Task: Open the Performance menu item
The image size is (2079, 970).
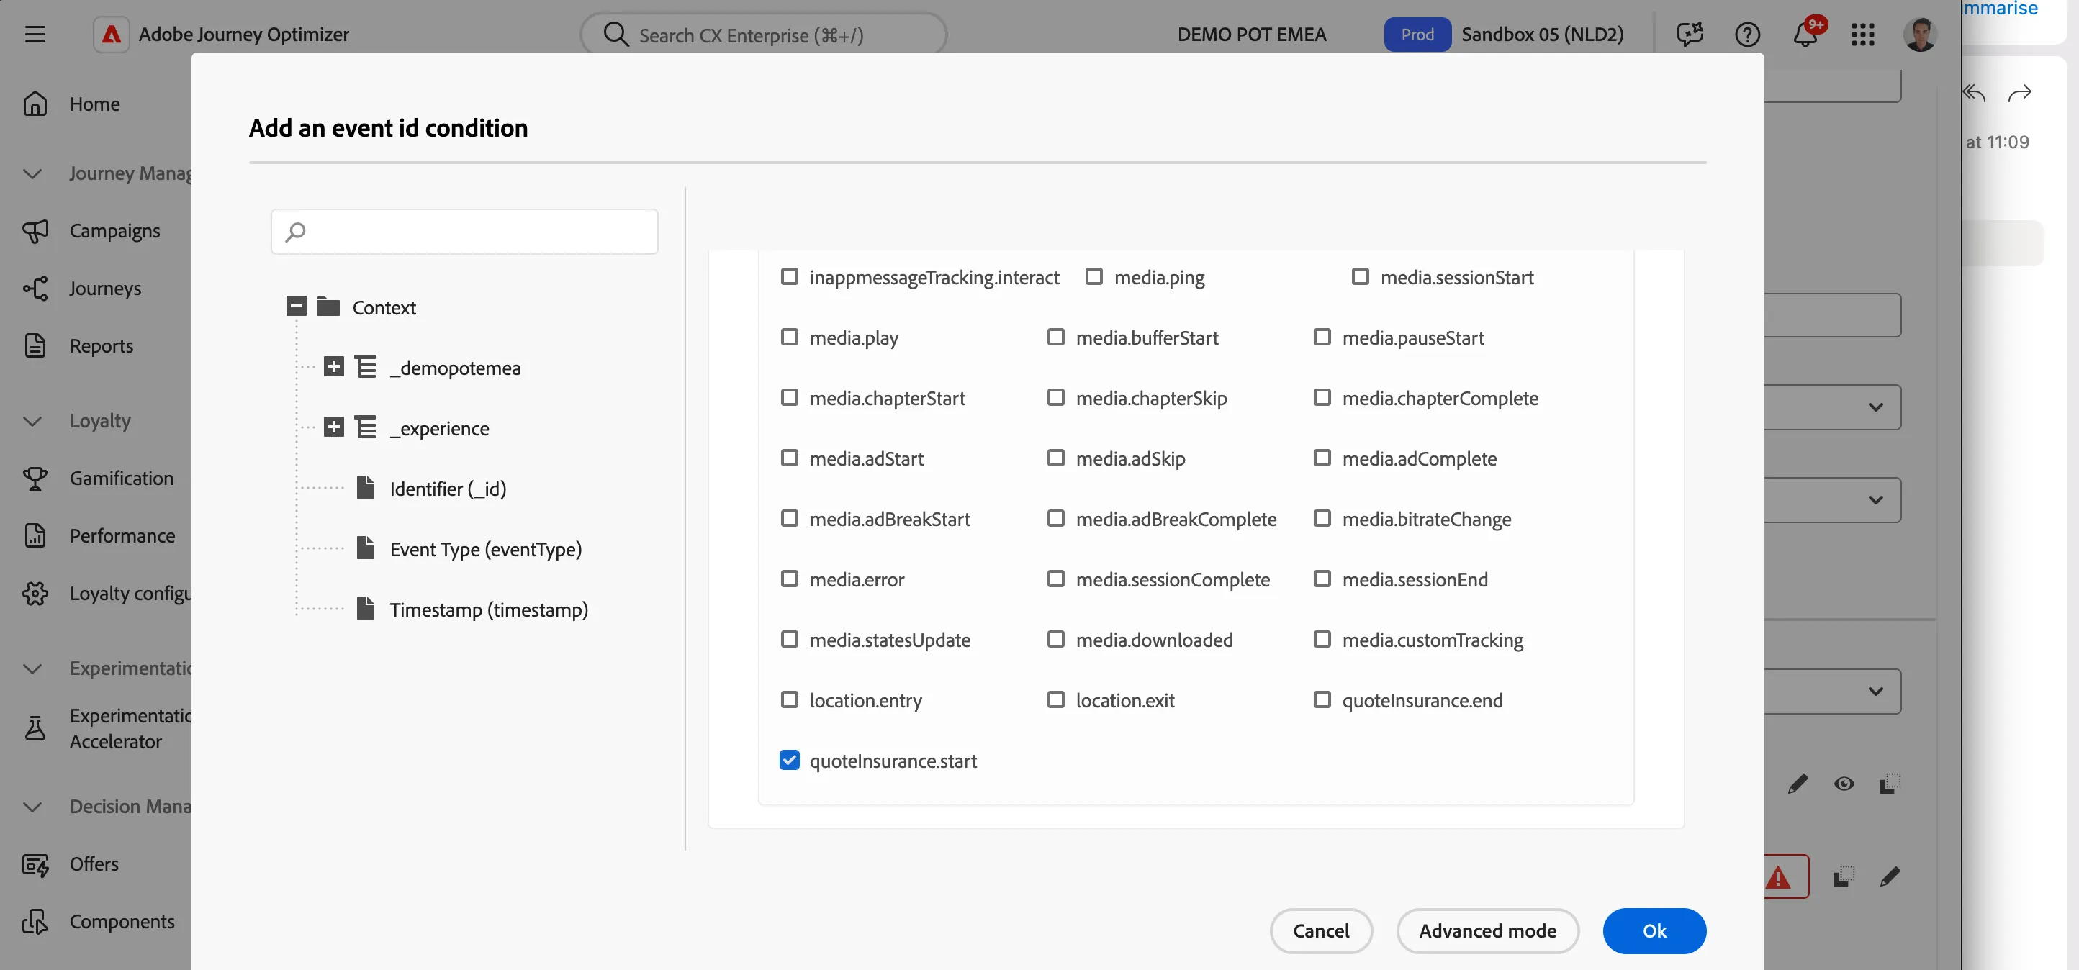Action: click(x=122, y=536)
